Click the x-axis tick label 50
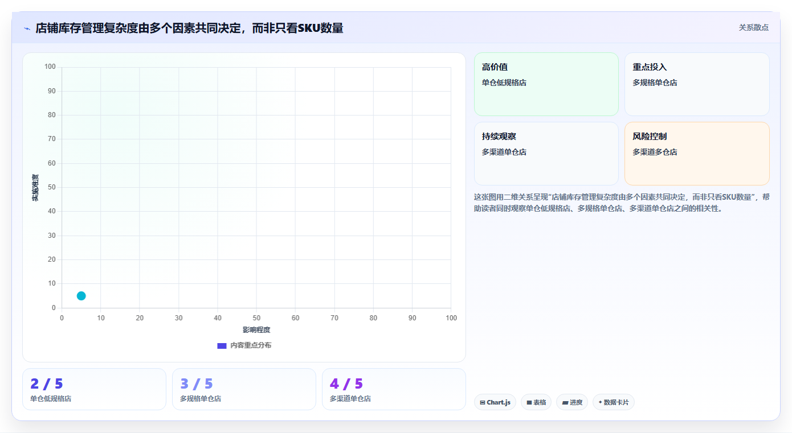The height and width of the screenshot is (433, 792). tap(256, 318)
